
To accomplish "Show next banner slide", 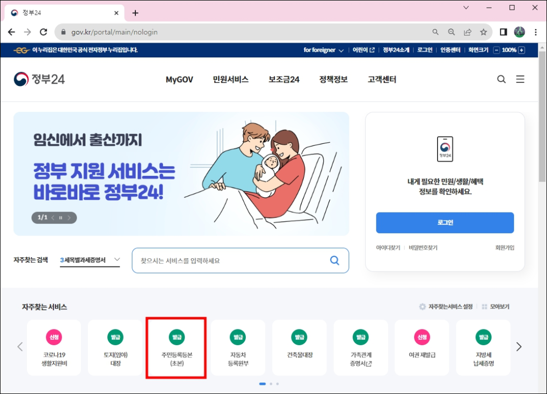I will 69,218.
